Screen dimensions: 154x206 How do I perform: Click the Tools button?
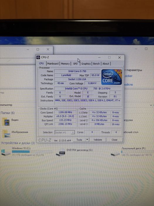coord(79,140)
